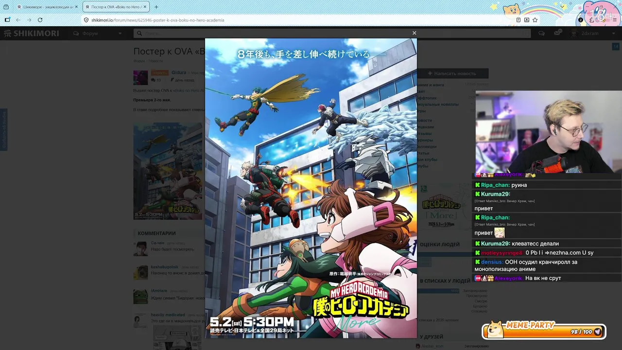622x350 pixels.
Task: Click IAmHere's frog avatar
Action: click(x=141, y=297)
